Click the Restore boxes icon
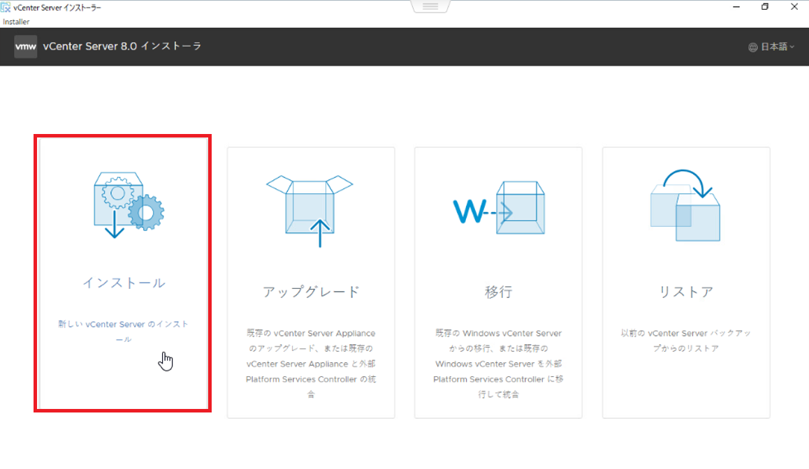Image resolution: width=809 pixels, height=469 pixels. [685, 206]
